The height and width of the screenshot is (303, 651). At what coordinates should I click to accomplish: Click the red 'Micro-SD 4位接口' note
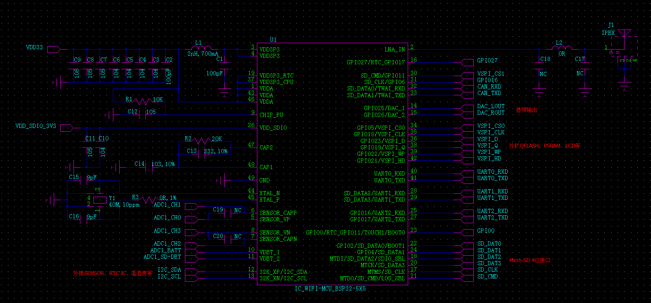530,260
